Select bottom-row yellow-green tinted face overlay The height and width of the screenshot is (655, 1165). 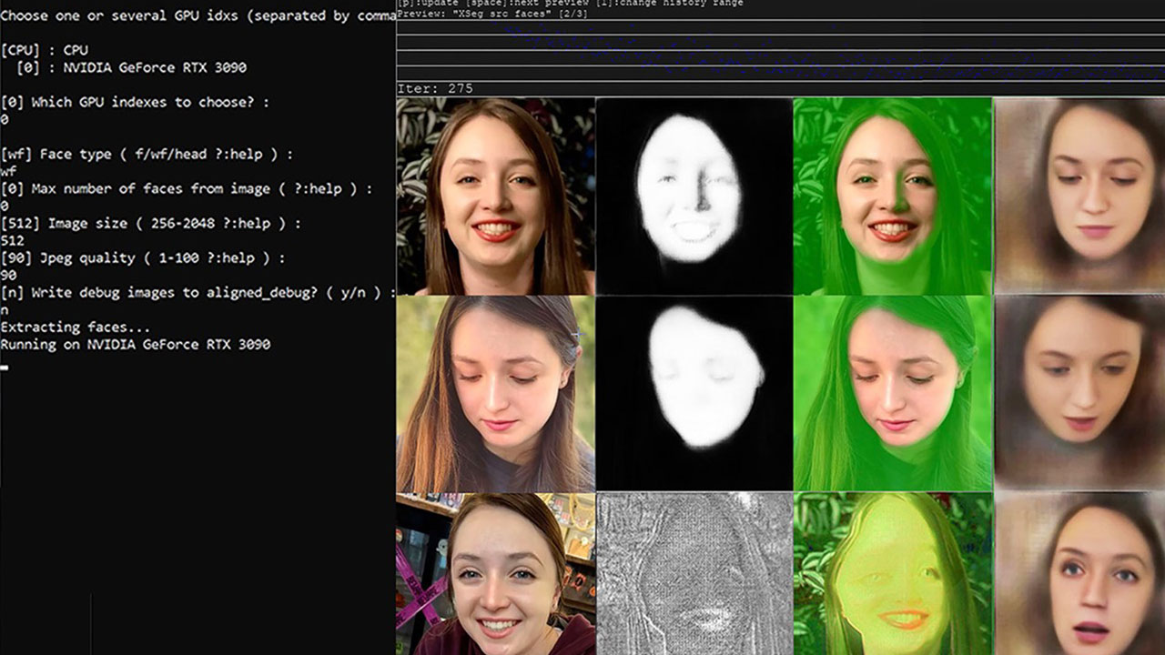point(893,574)
